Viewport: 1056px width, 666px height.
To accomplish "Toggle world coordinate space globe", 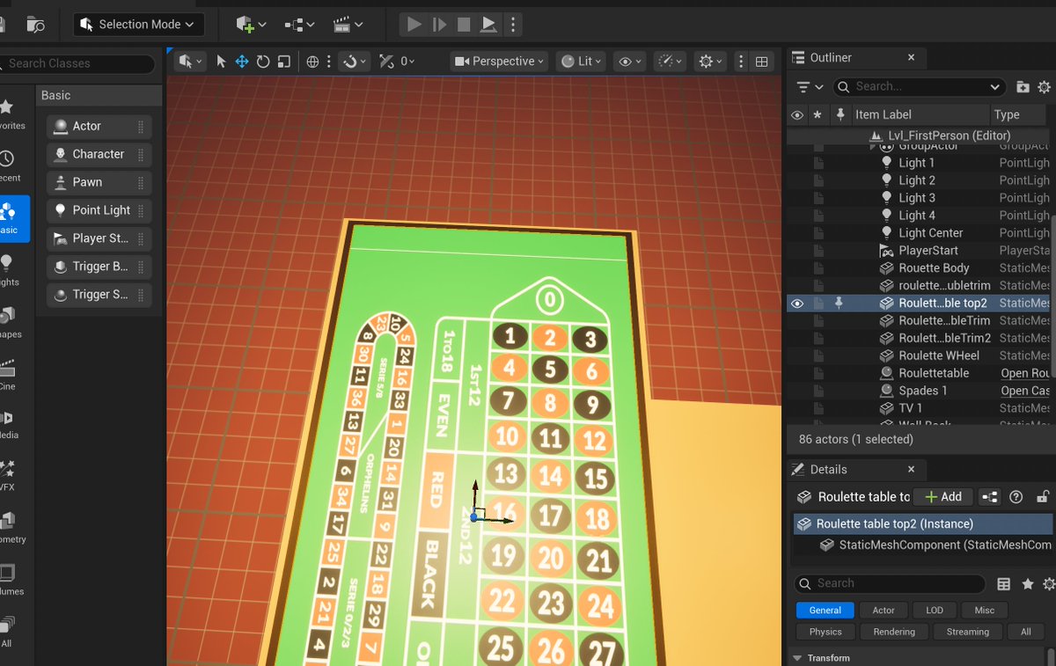I will [312, 61].
